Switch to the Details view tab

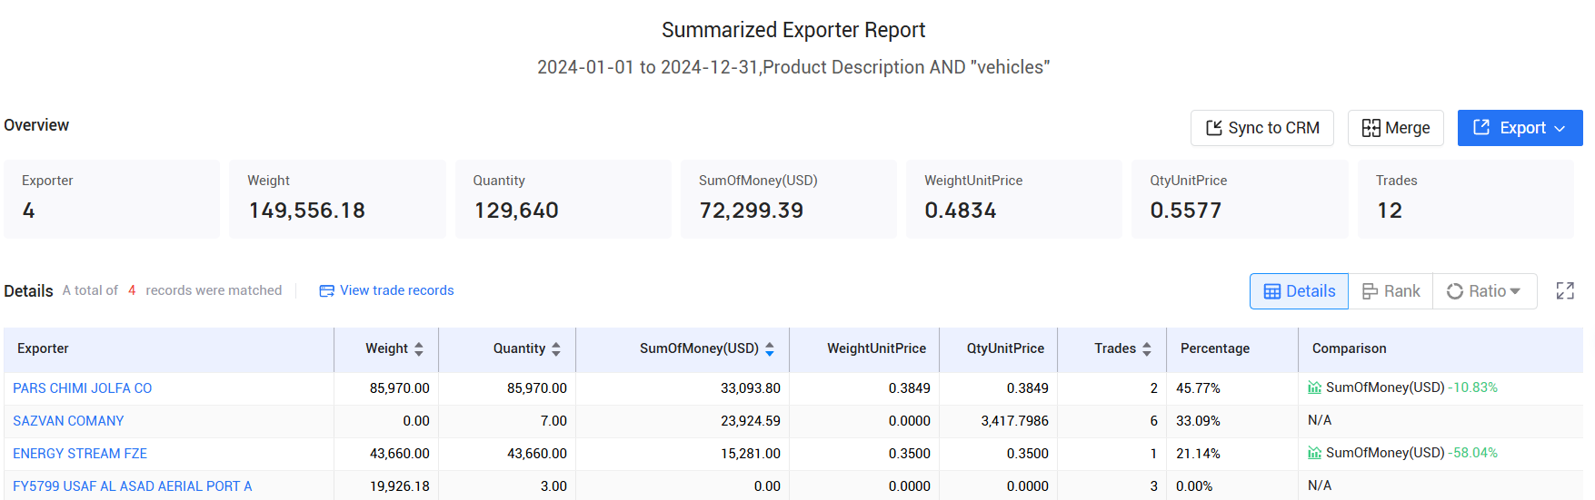pyautogui.click(x=1299, y=291)
